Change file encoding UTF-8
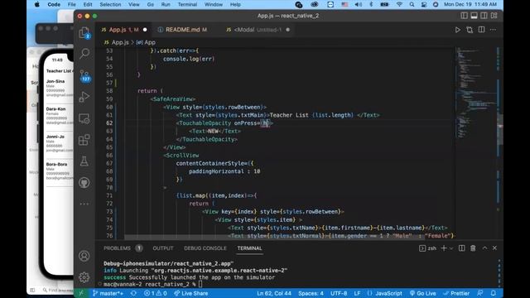 coord(339,293)
